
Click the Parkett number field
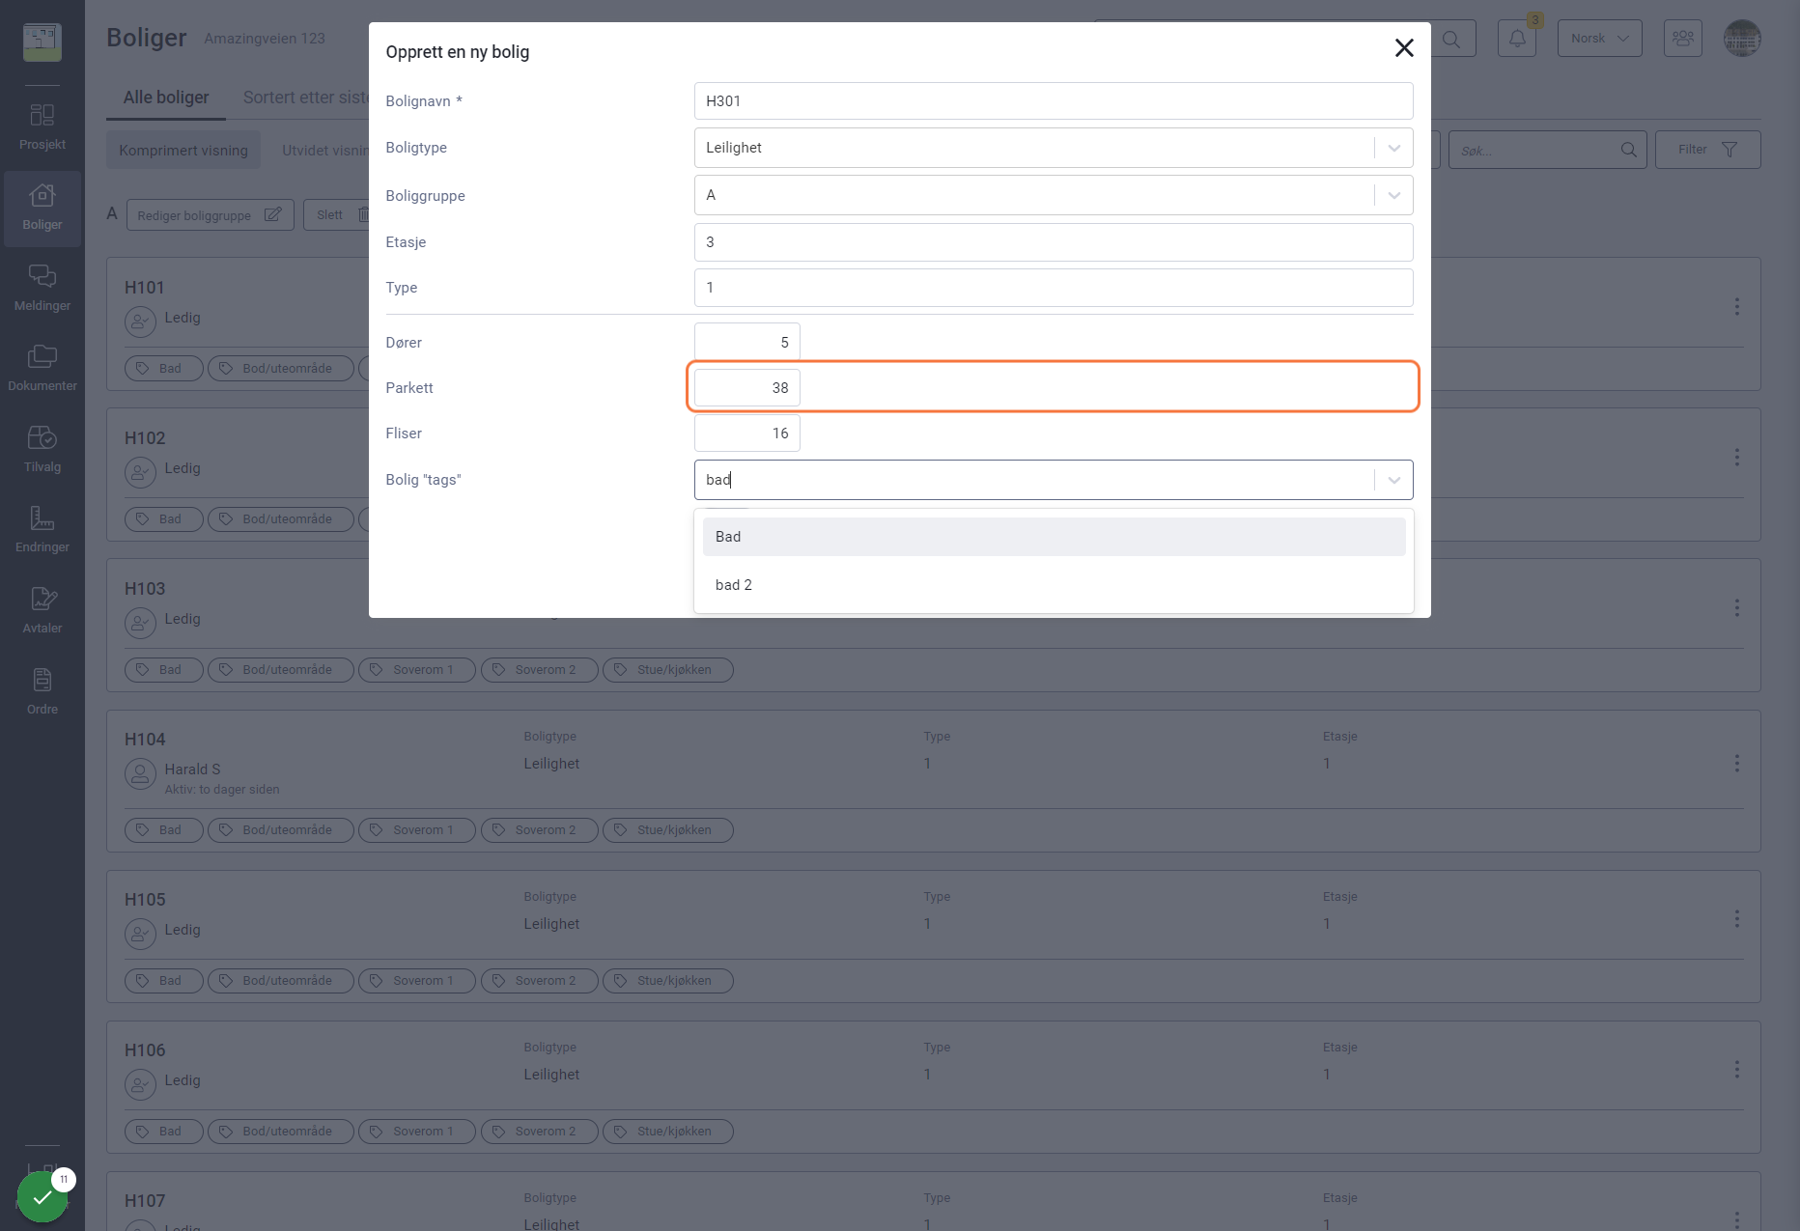pos(747,388)
